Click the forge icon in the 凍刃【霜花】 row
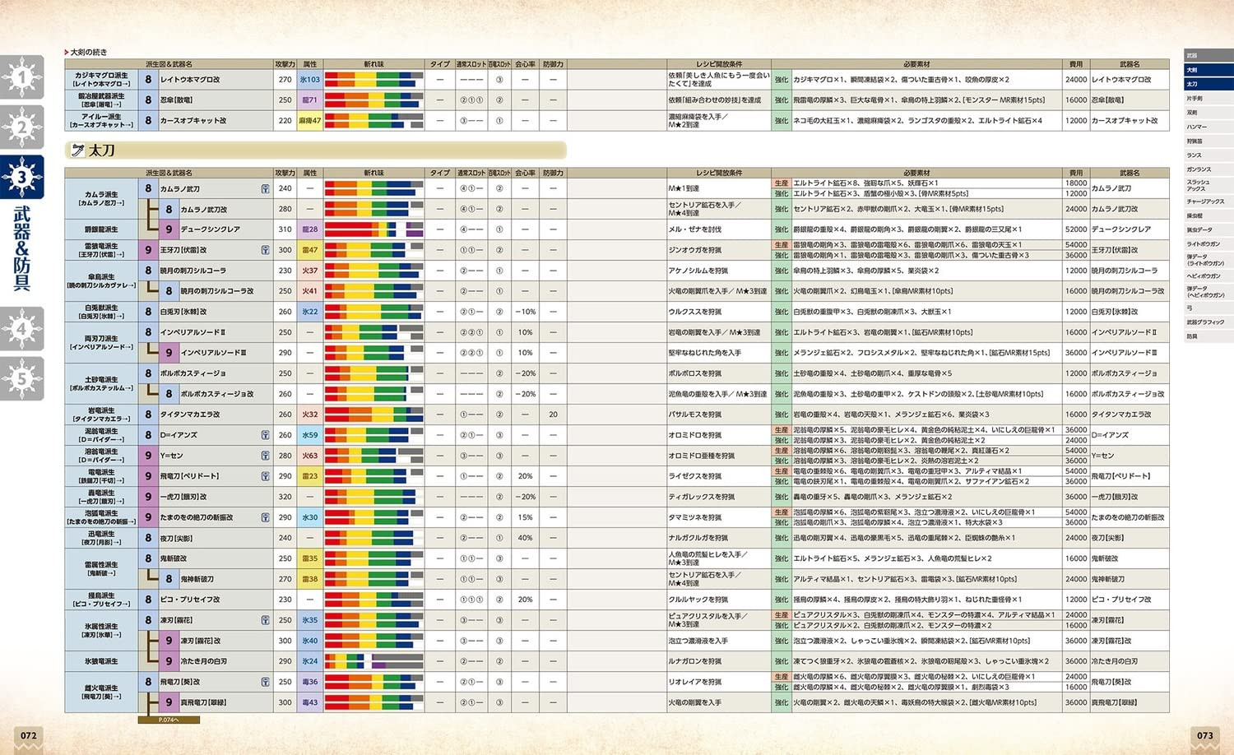 pyautogui.click(x=265, y=620)
